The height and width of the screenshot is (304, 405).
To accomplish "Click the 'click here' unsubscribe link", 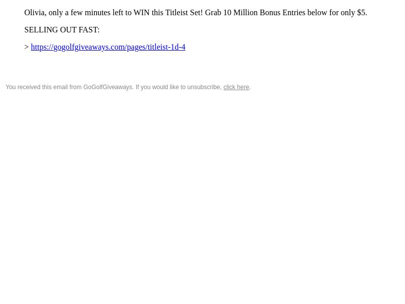I will click(x=236, y=87).
